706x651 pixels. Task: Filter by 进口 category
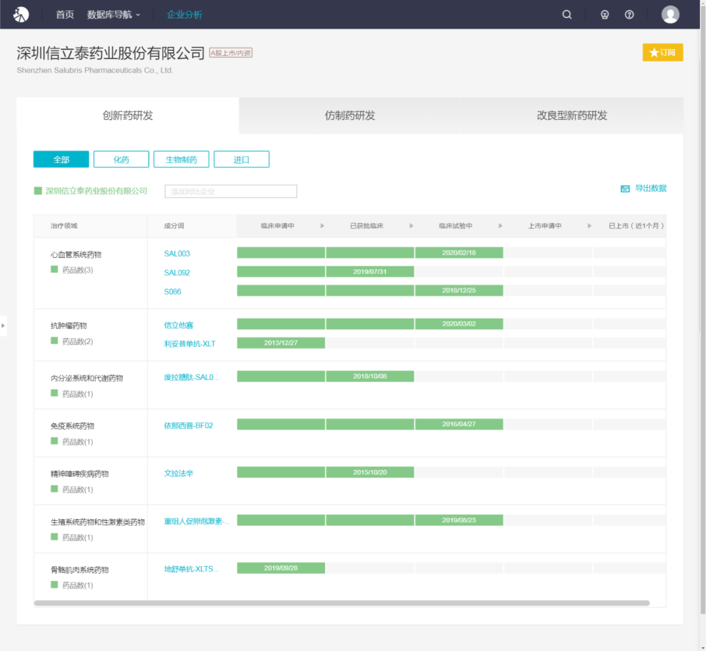click(241, 159)
